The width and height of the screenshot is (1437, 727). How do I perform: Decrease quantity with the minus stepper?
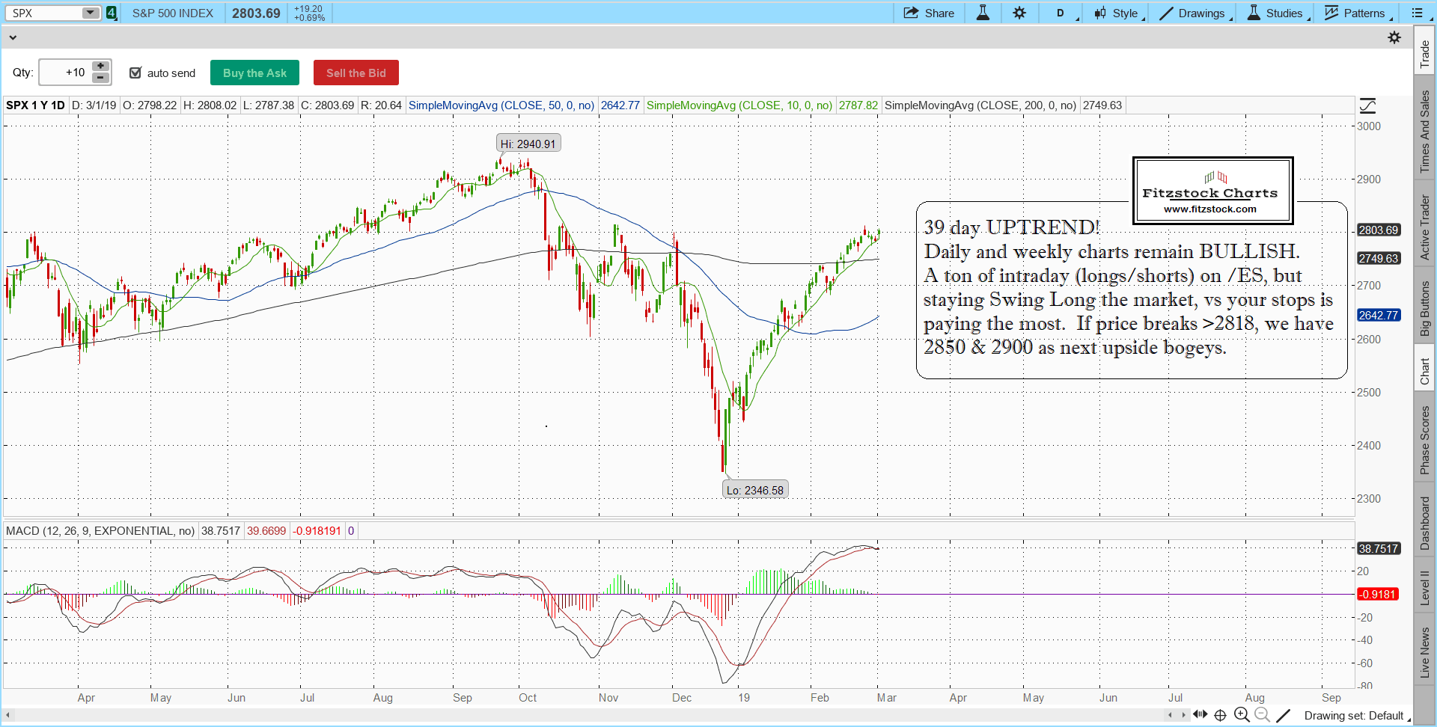[100, 78]
